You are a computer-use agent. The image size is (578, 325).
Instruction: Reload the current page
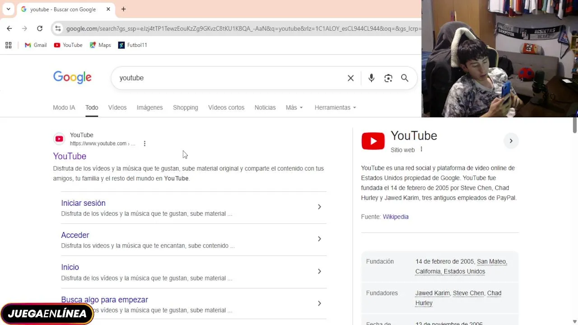click(x=40, y=28)
